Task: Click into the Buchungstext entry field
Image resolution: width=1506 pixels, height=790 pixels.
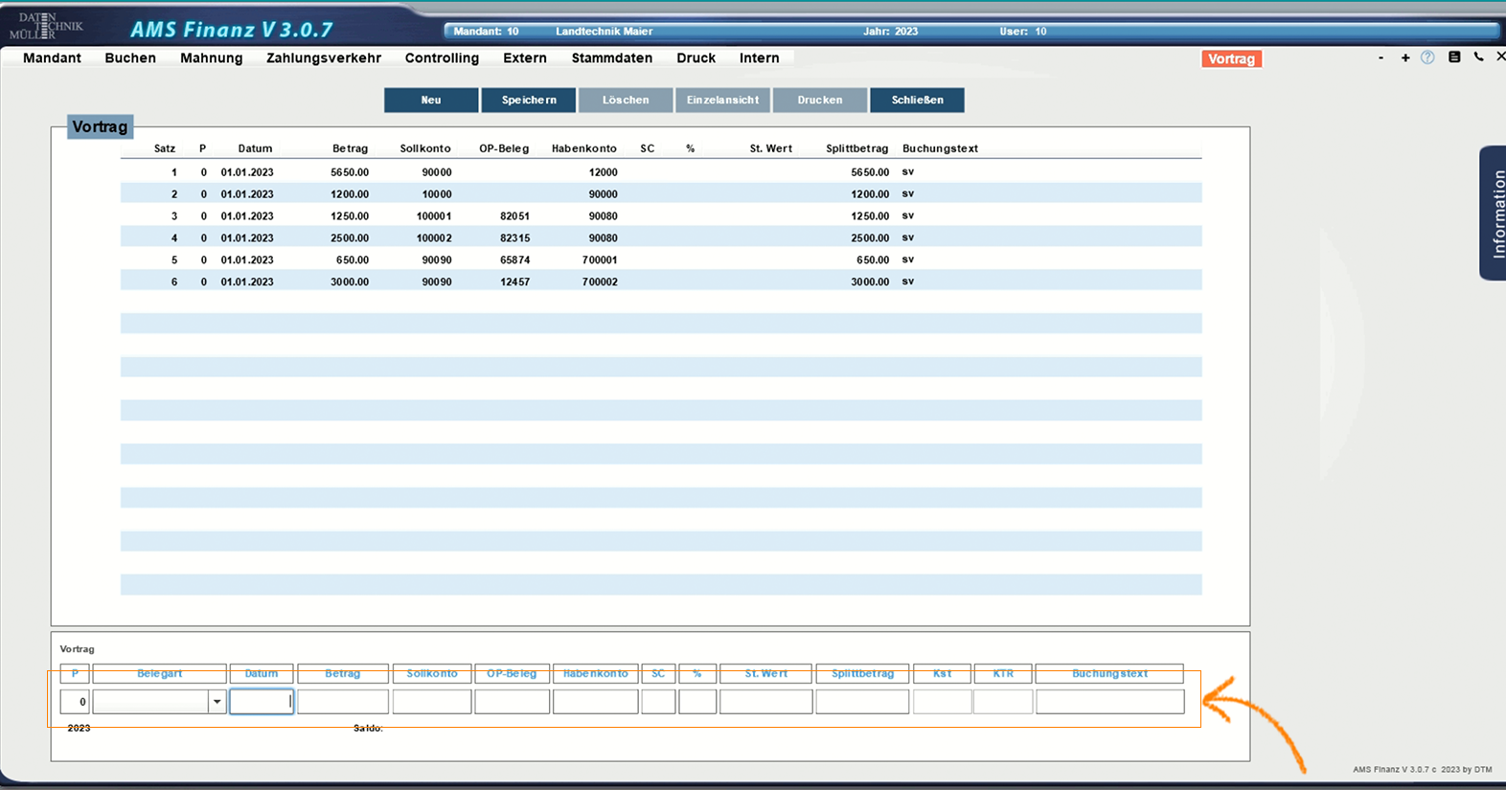Action: 1109,702
